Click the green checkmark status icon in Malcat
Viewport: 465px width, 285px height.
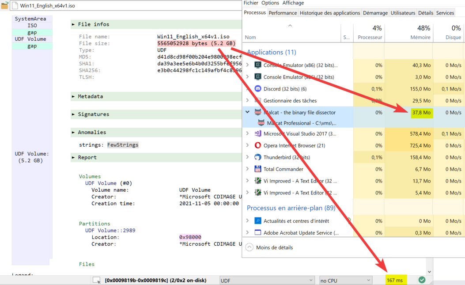(x=422, y=280)
